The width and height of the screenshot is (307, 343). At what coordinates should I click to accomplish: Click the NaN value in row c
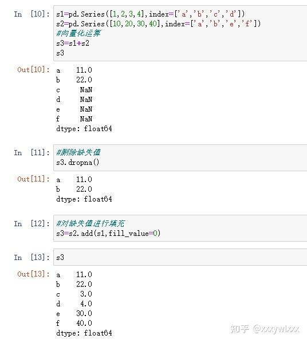point(86,90)
